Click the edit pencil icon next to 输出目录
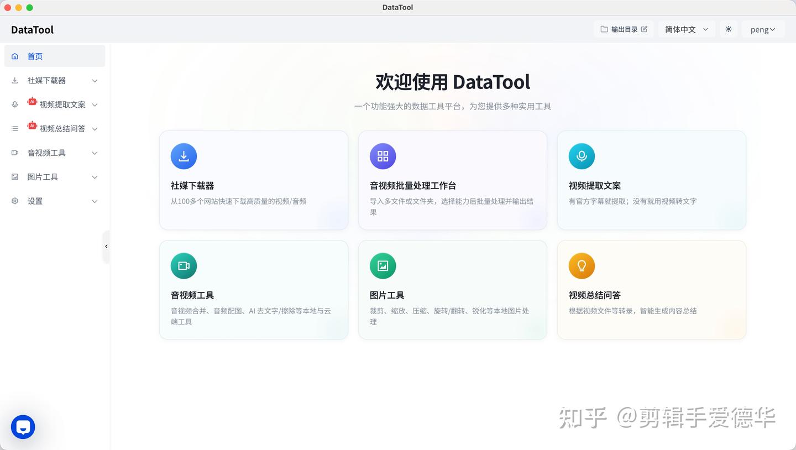 click(644, 29)
